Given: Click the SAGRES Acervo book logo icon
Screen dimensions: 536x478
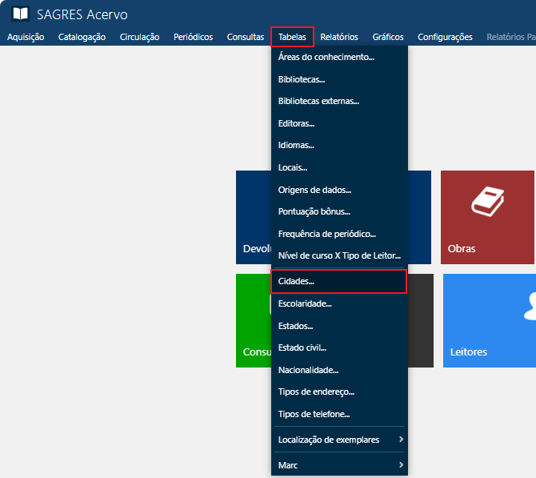Looking at the screenshot, I should (20, 14).
